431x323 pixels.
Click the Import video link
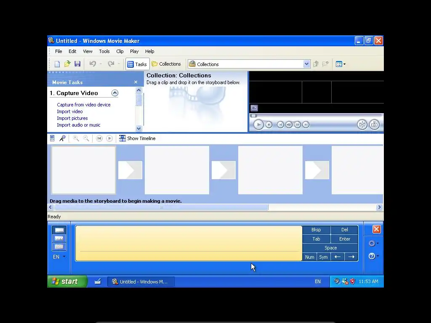69,111
